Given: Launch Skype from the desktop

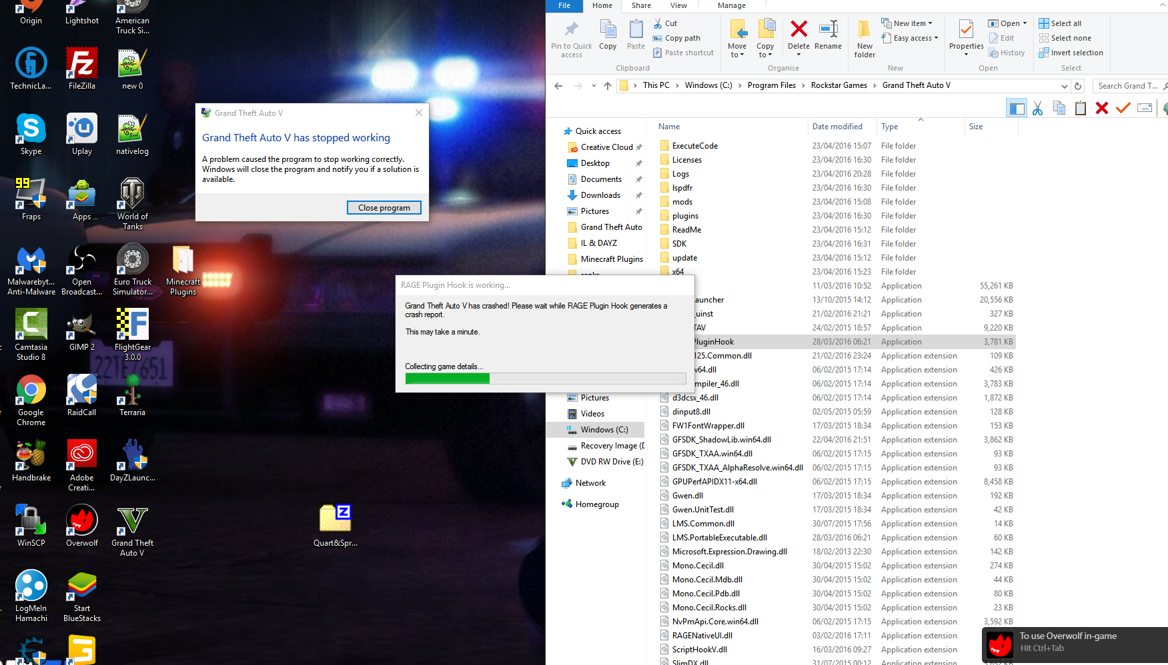Looking at the screenshot, I should click(31, 134).
